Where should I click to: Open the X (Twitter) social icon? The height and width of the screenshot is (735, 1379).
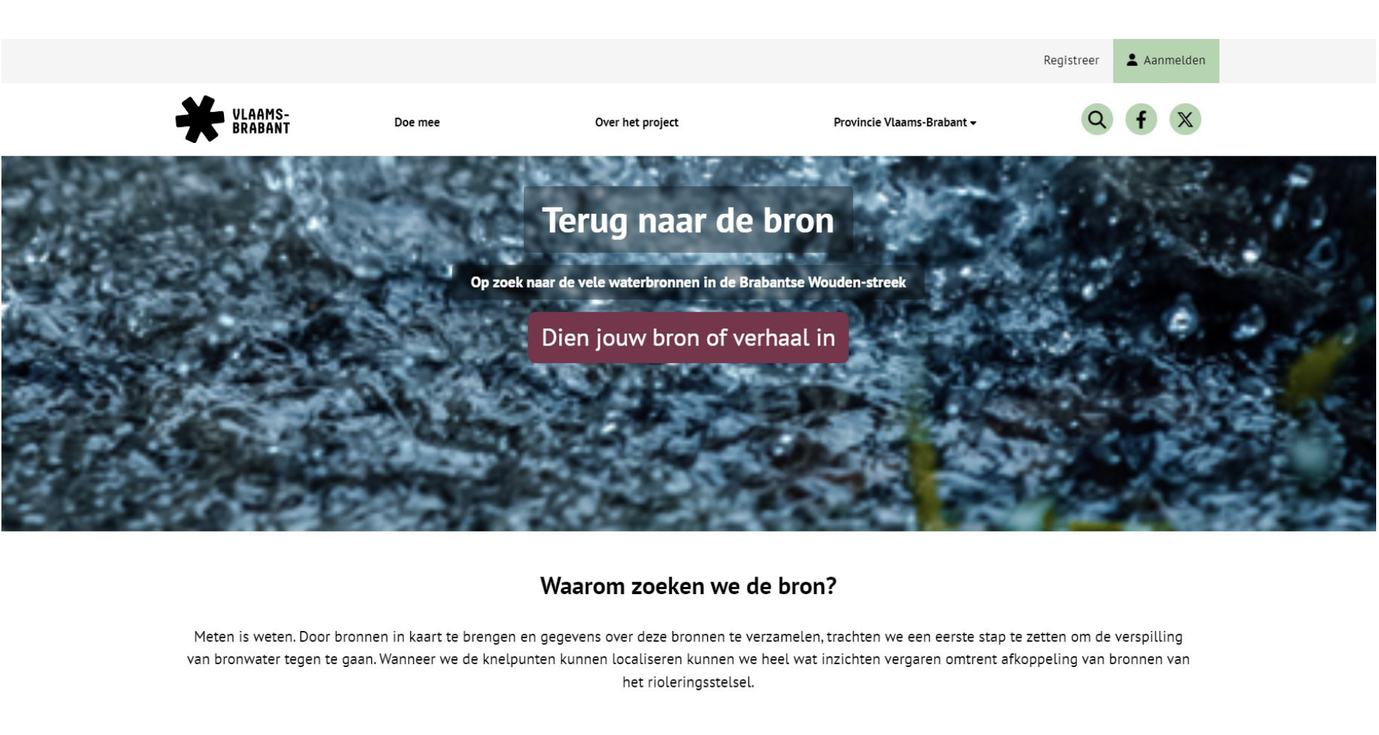coord(1185,119)
